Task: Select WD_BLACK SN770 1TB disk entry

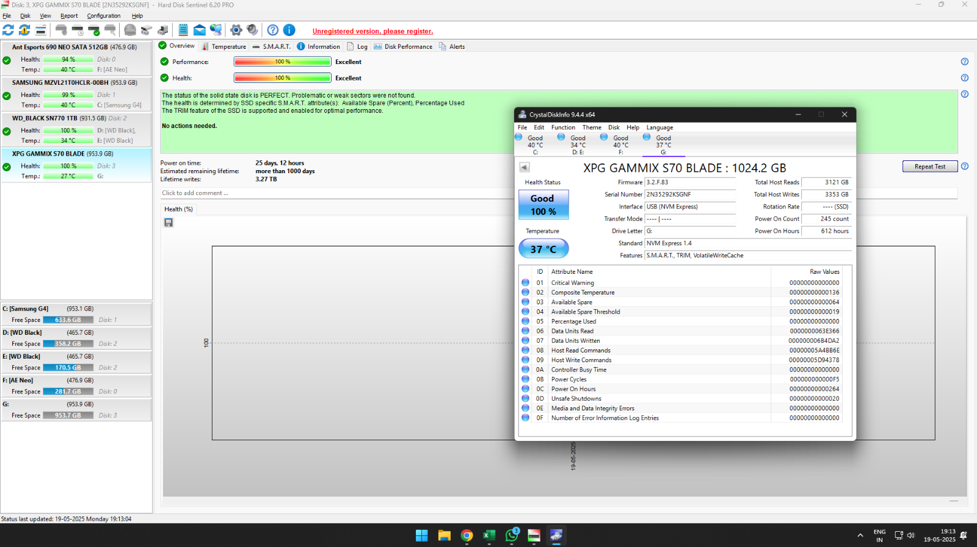Action: pos(76,129)
